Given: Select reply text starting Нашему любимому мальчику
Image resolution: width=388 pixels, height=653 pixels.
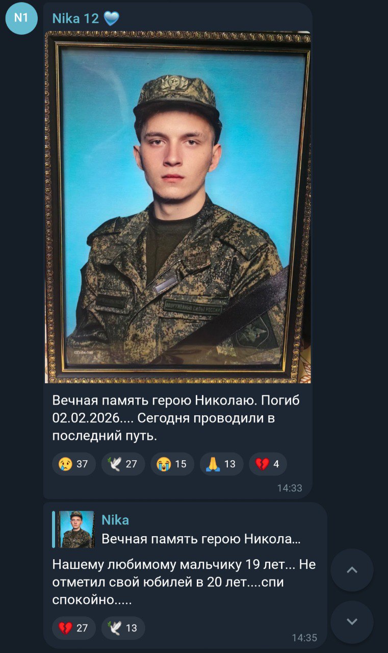Looking at the screenshot, I should coord(185,582).
